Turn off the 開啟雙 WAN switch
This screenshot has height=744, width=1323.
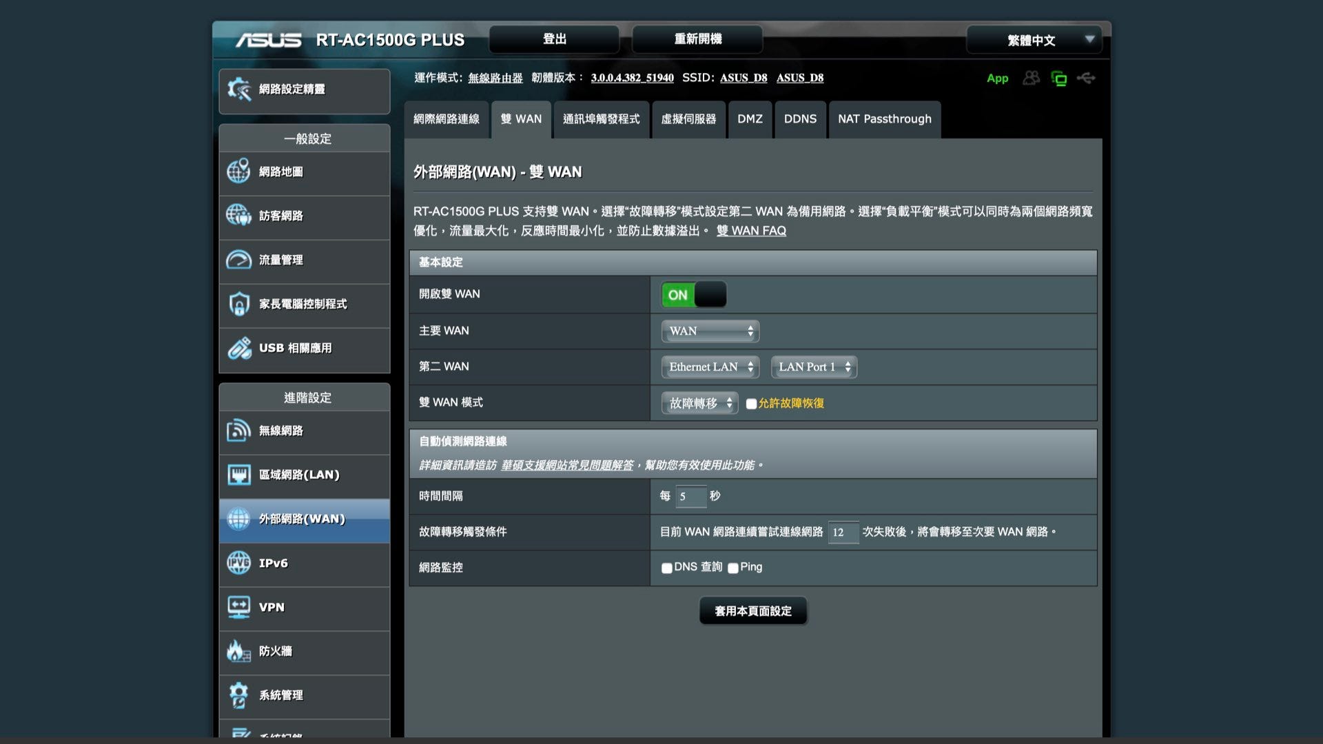(694, 295)
